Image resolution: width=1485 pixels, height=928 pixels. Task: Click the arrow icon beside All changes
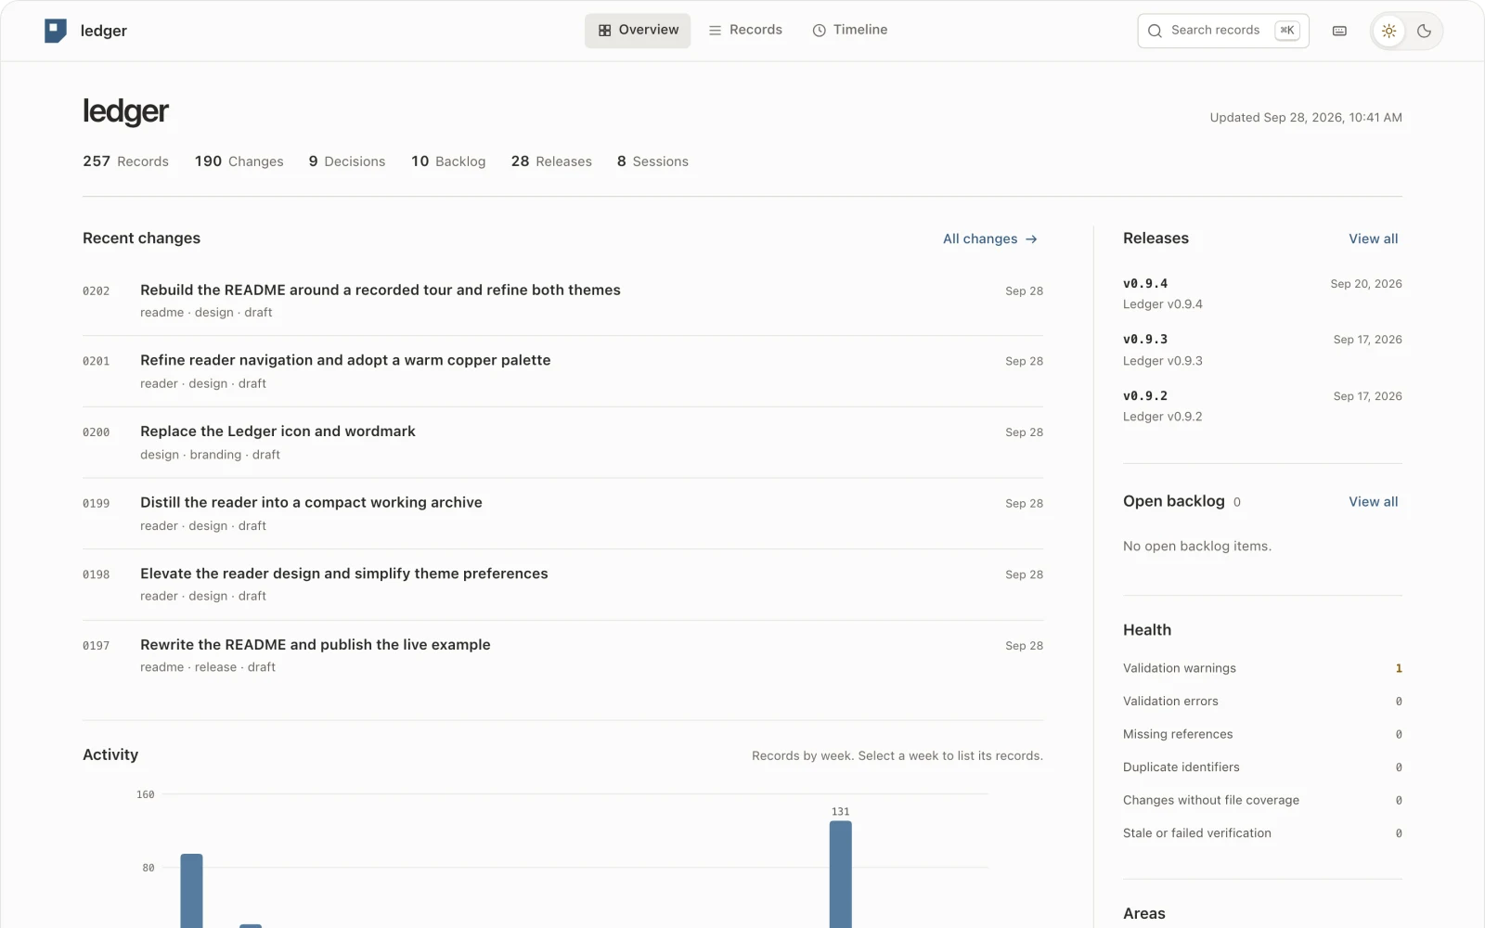pyautogui.click(x=1031, y=239)
